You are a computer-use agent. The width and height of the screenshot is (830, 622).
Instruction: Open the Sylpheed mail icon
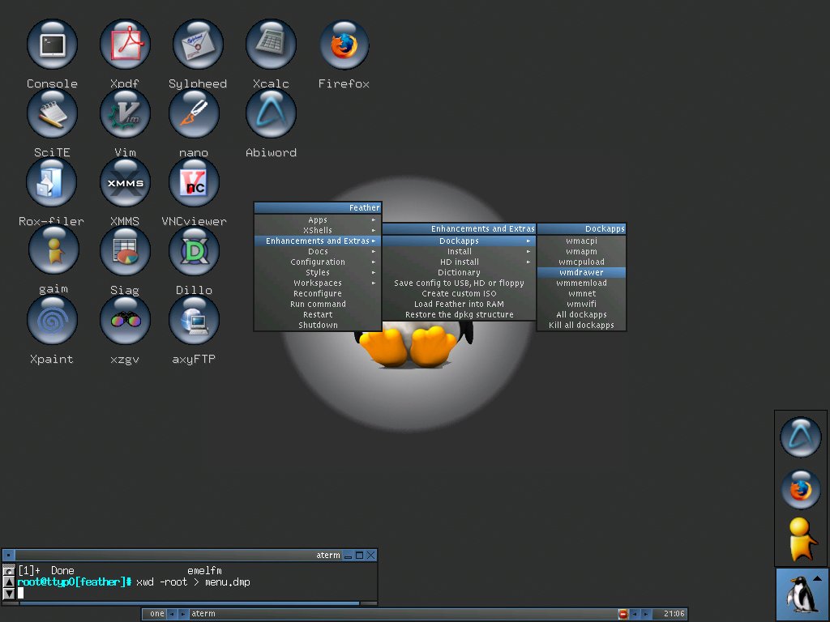[198, 45]
